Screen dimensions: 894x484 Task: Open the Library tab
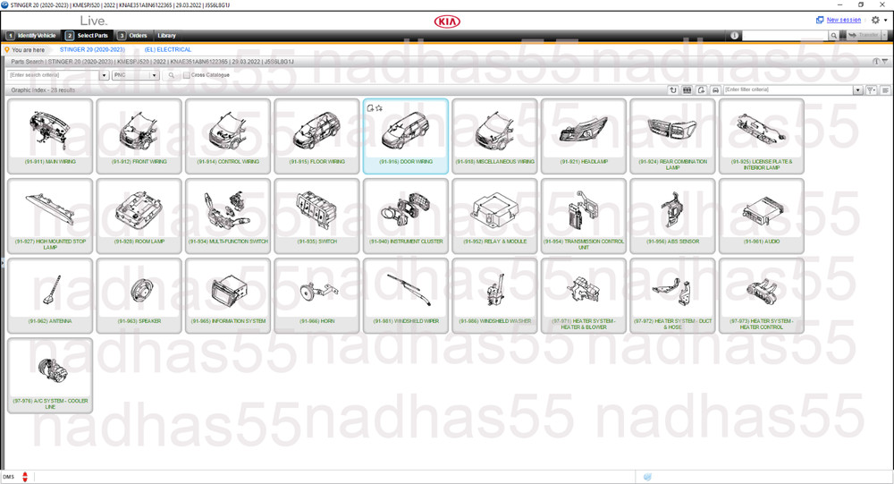(166, 36)
